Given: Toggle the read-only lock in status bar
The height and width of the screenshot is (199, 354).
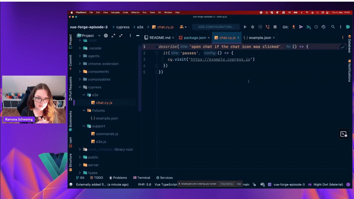Looking at the screenshot, I should pyautogui.click(x=254, y=185).
